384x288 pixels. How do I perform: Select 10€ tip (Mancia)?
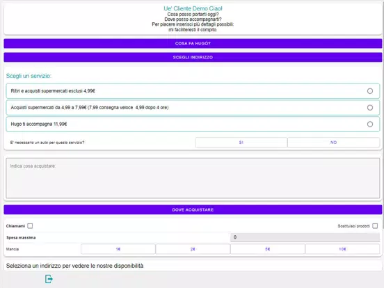(342, 249)
